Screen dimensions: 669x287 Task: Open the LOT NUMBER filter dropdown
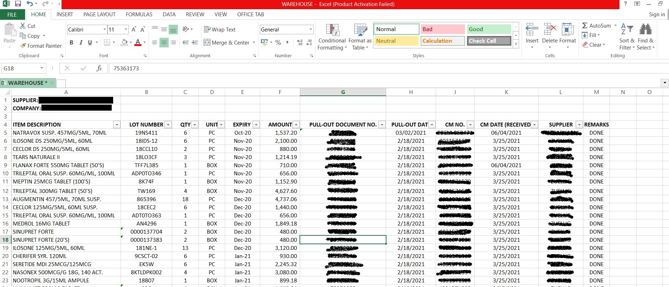pyautogui.click(x=168, y=124)
